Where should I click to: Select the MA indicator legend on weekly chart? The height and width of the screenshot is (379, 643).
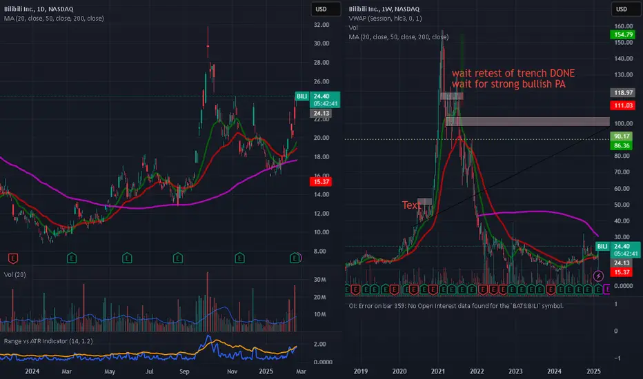(399, 37)
